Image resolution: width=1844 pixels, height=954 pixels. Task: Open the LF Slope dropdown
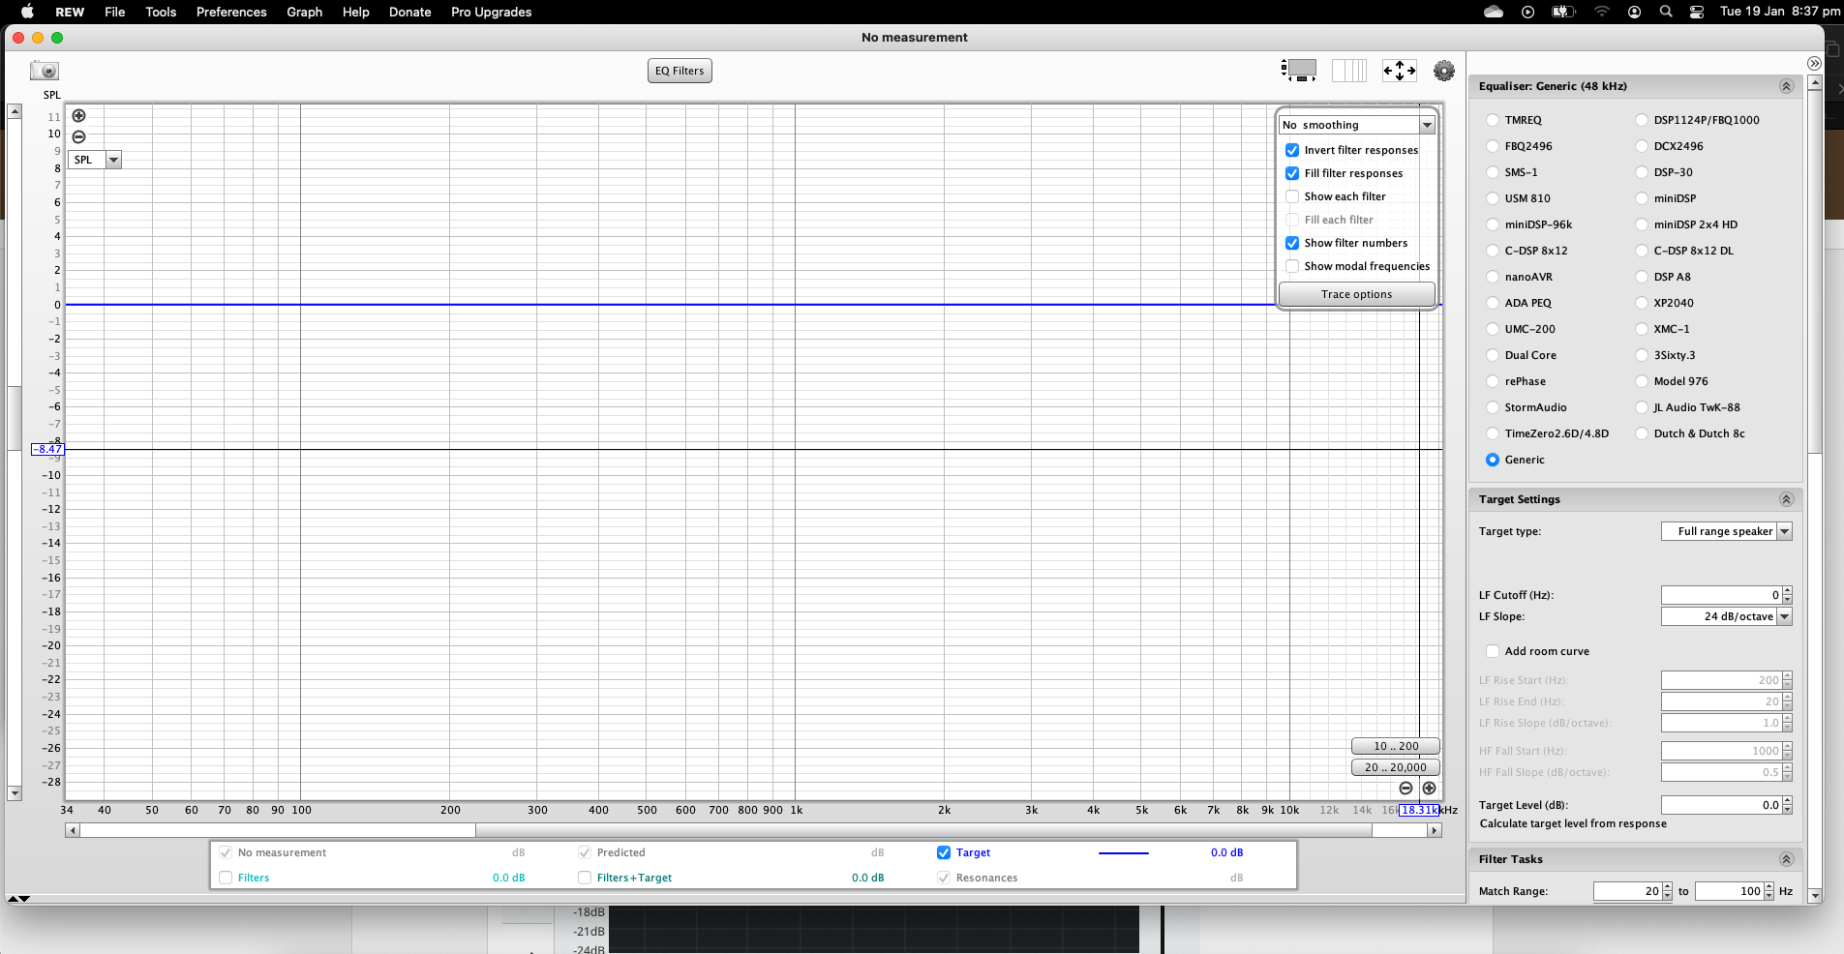pos(1727,616)
